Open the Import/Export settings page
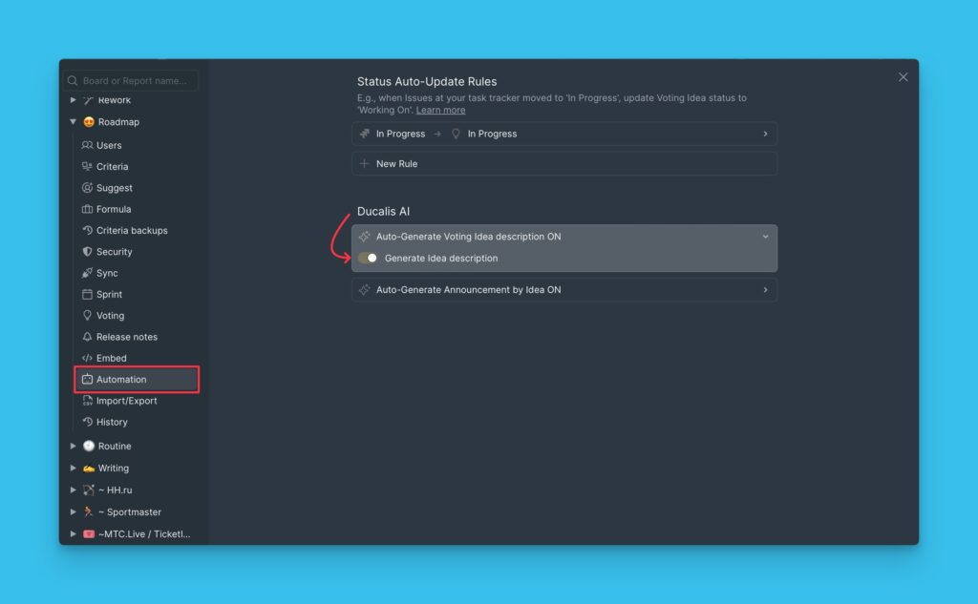Viewport: 978px width, 604px height. 126,401
